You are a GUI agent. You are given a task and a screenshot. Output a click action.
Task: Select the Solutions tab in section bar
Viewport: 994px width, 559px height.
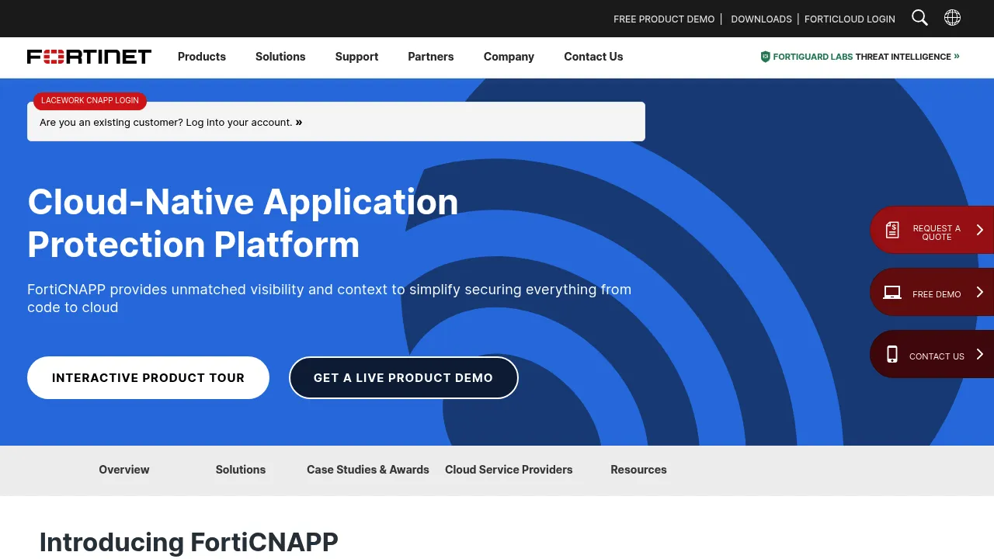pos(241,470)
